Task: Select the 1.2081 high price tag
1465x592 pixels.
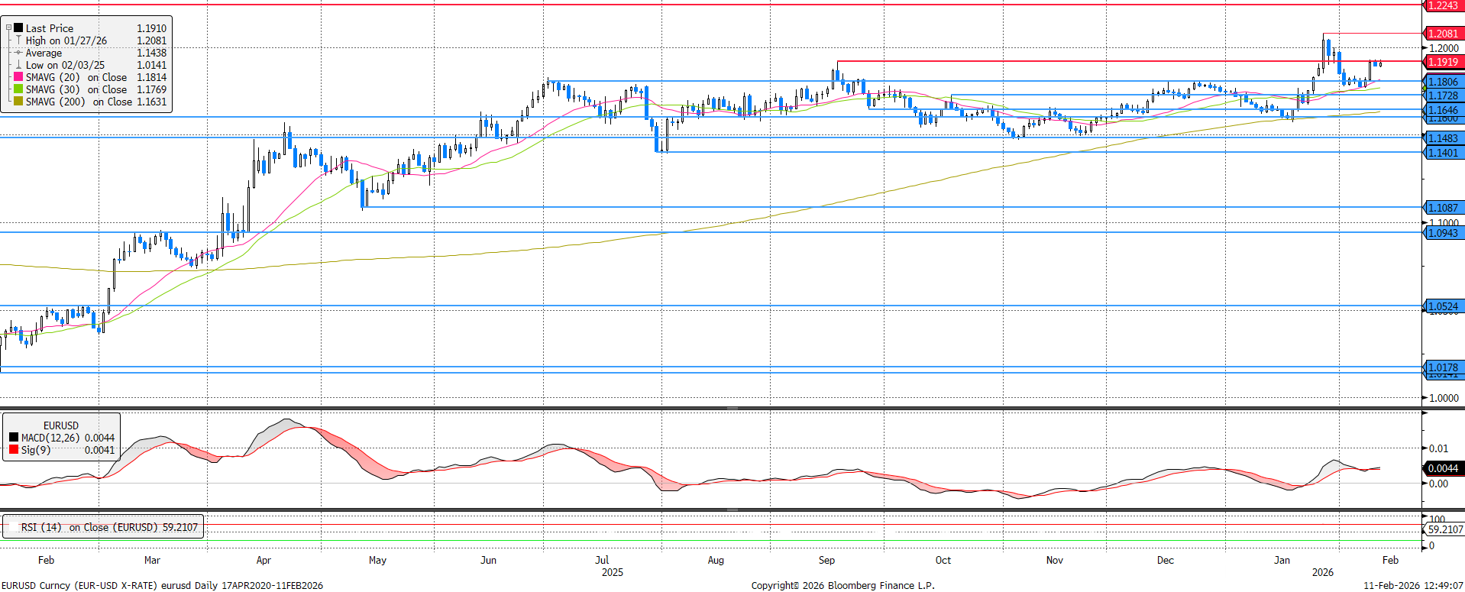Action: click(x=1443, y=34)
